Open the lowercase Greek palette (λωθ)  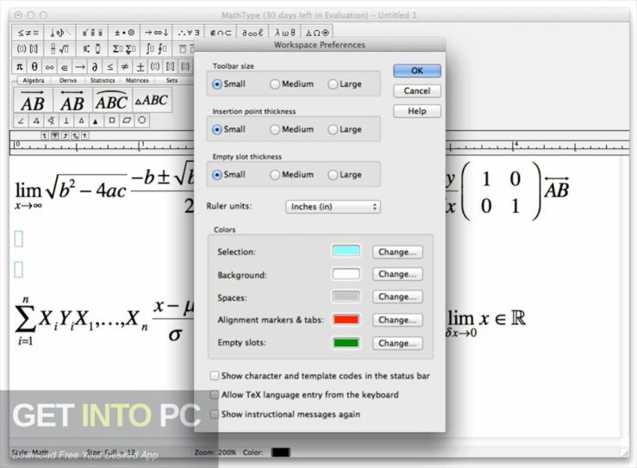pyautogui.click(x=284, y=33)
